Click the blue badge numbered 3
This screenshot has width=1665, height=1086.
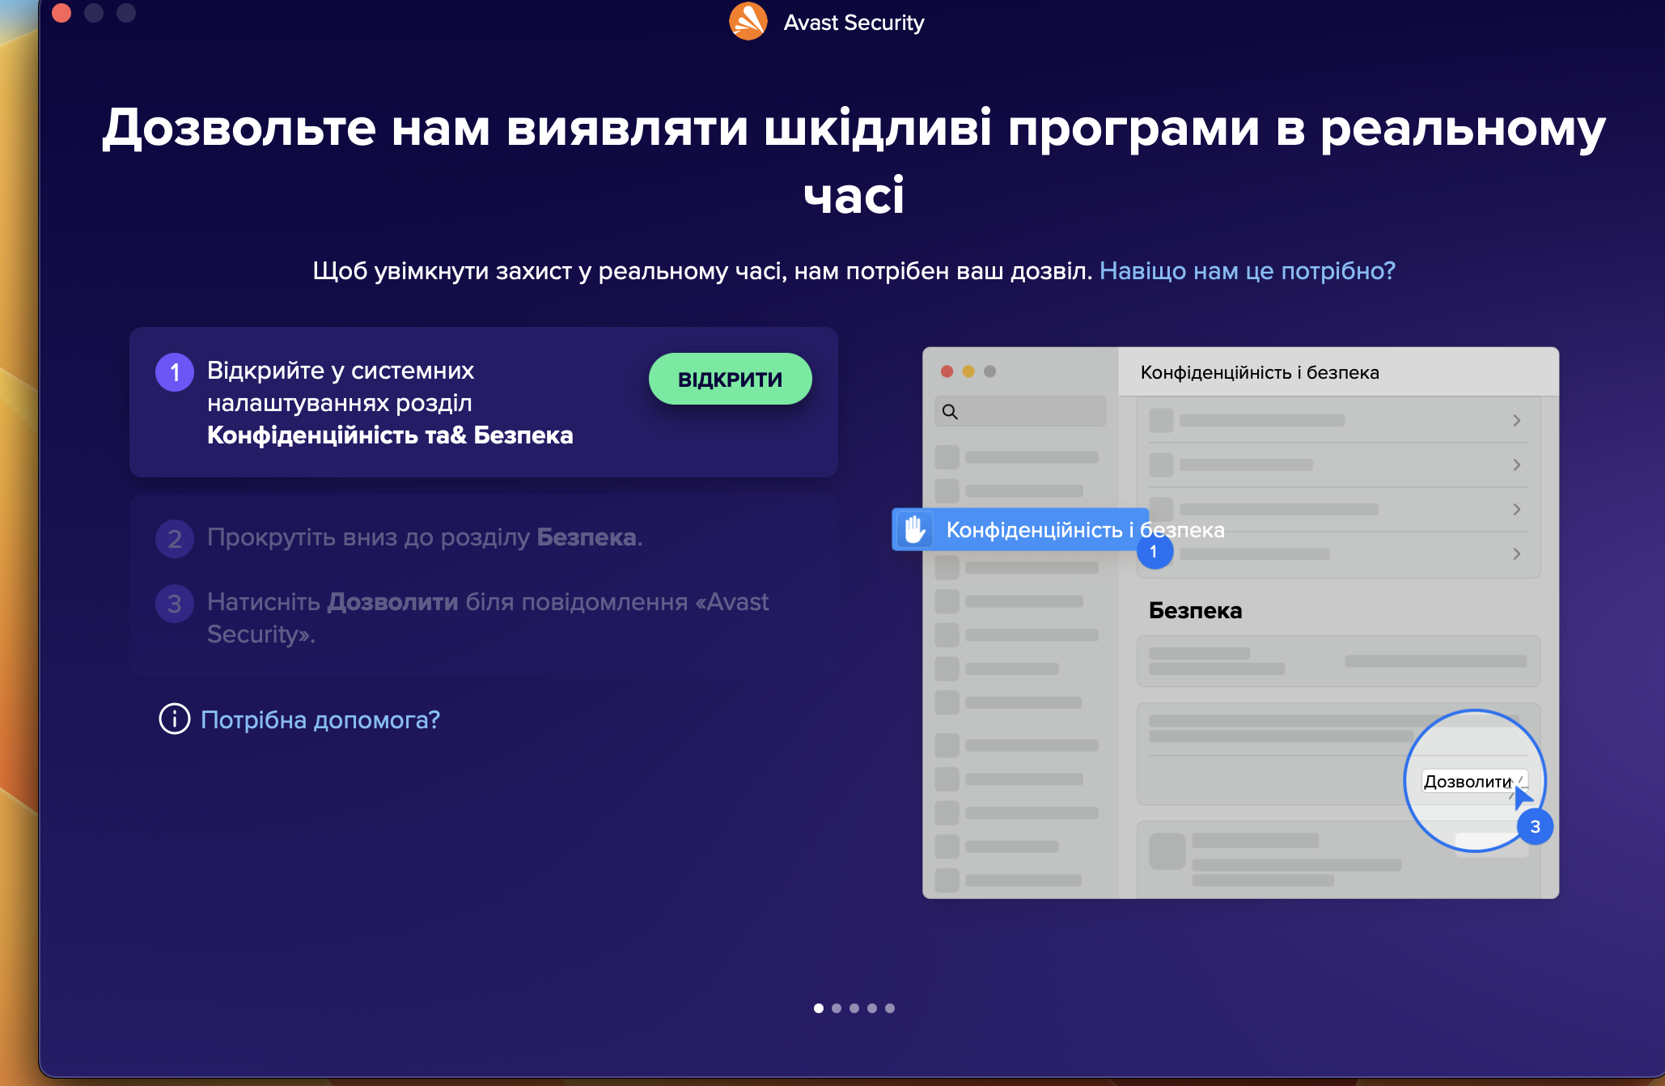tap(1535, 827)
